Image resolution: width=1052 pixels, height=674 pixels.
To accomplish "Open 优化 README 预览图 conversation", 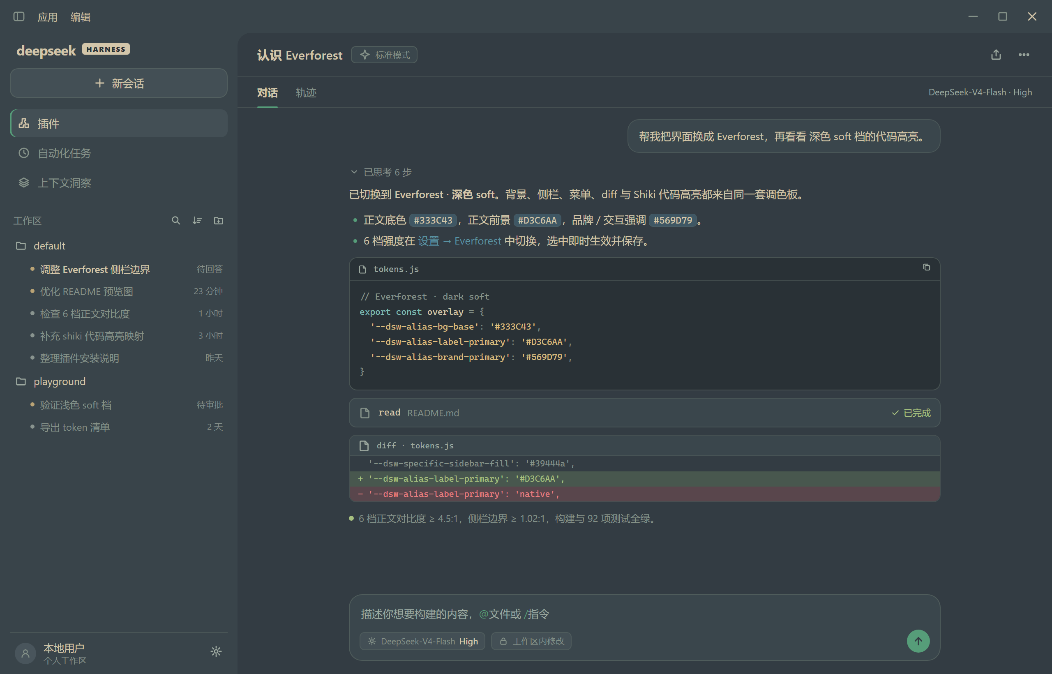I will point(119,291).
